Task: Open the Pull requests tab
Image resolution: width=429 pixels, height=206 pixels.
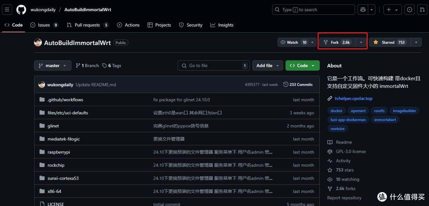Action: point(88,25)
